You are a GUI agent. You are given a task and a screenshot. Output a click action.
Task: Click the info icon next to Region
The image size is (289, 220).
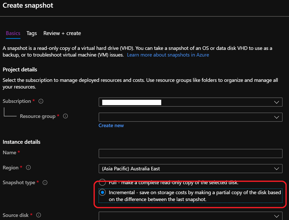pos(28,168)
